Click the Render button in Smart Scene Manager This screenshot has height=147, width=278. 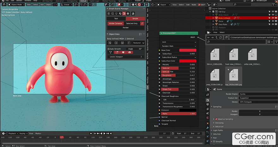pos(126,28)
